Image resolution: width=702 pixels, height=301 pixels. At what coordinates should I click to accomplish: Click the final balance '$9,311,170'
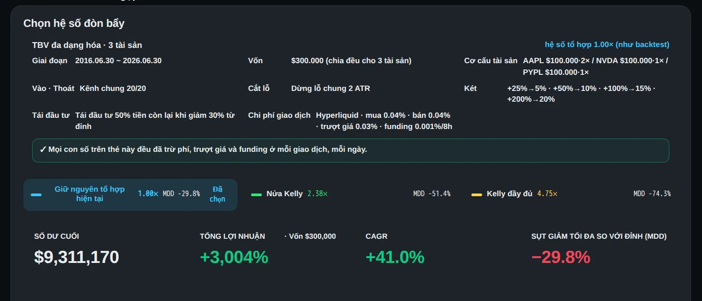76,257
